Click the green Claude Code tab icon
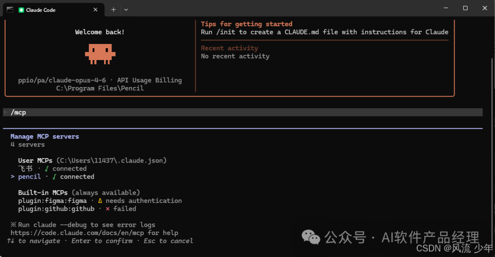This screenshot has height=257, width=495. tap(21, 10)
